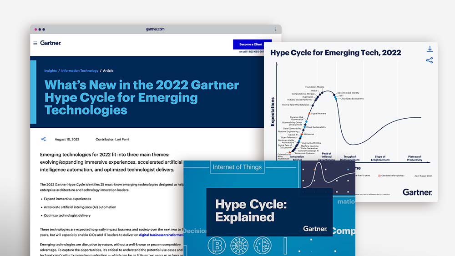
Task: Click Expand immersive experiences bullet
Action: (67, 199)
